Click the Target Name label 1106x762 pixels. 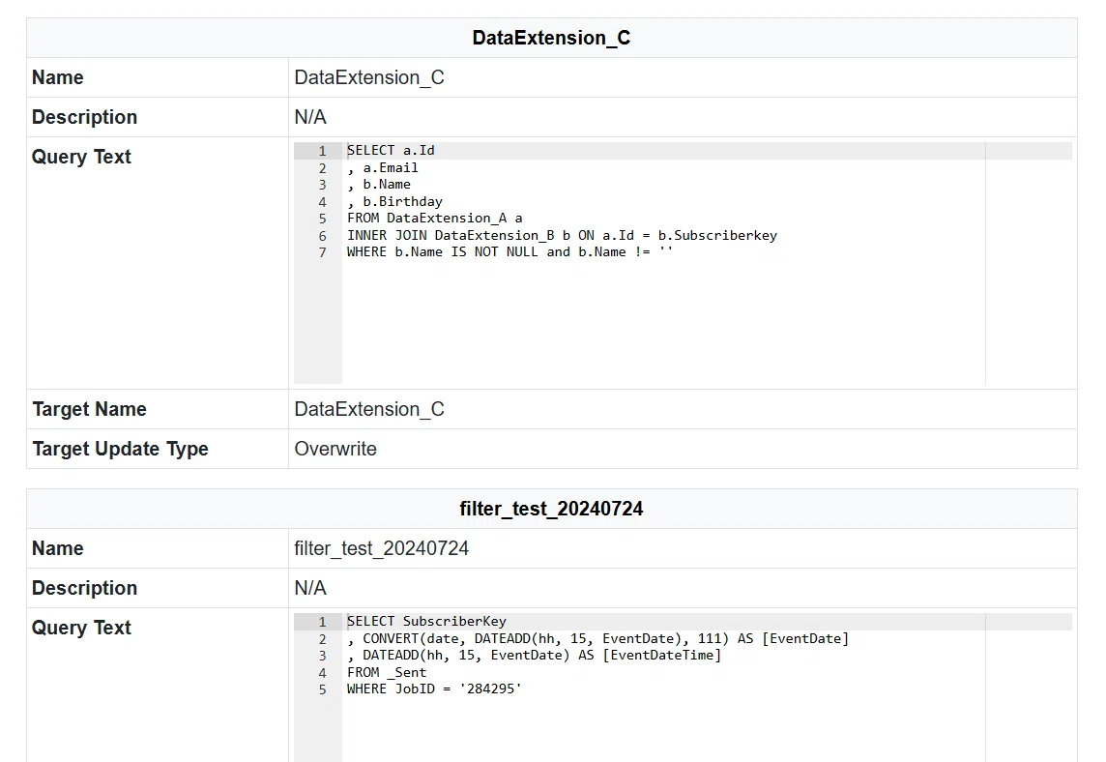point(90,409)
